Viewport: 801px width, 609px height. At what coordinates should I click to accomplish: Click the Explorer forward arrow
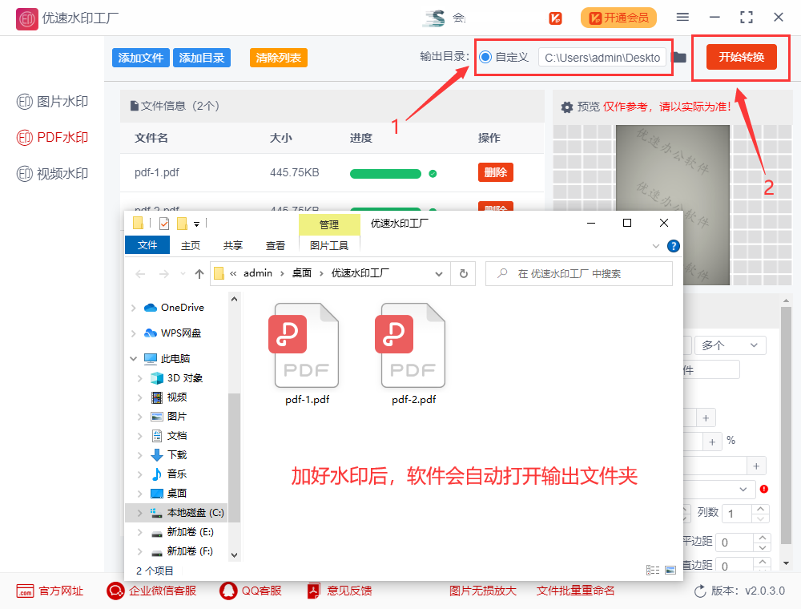164,274
